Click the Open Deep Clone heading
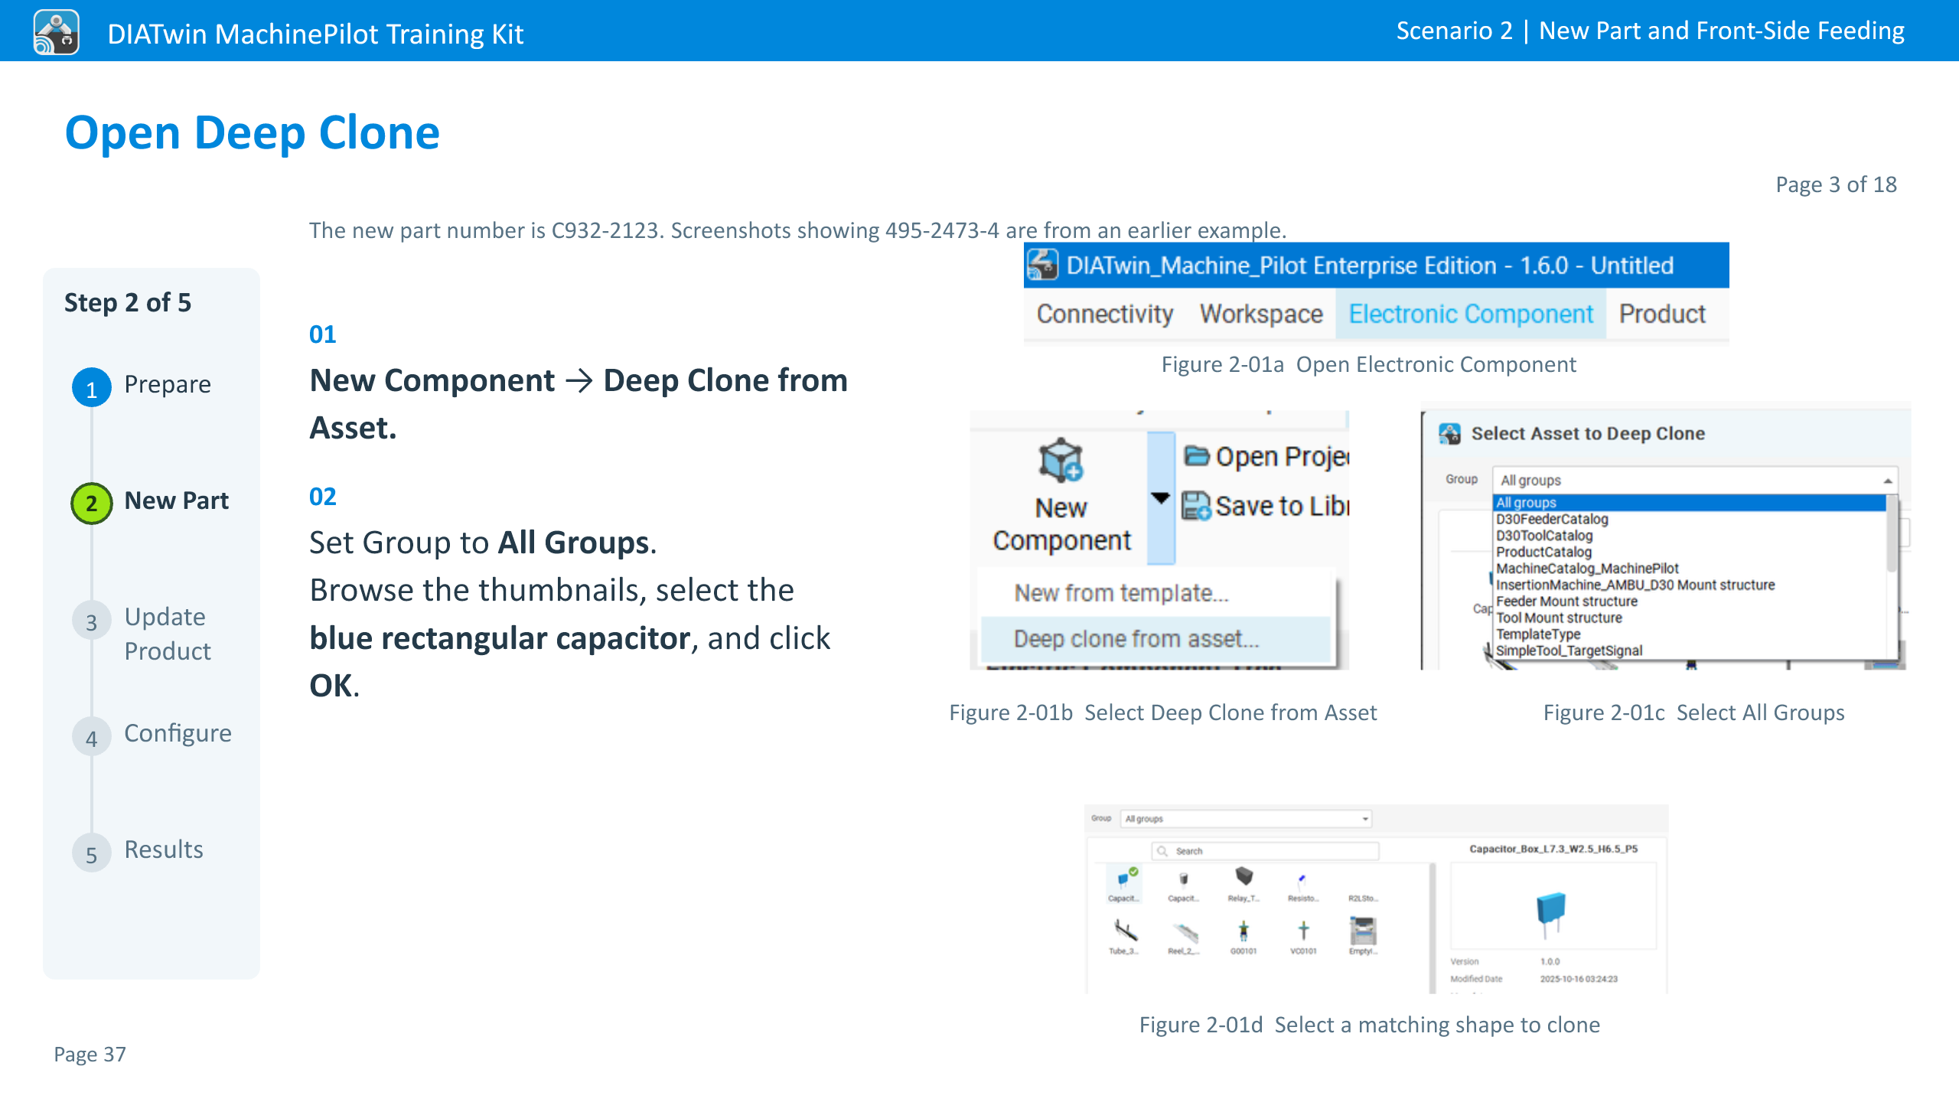1959x1102 pixels. click(x=253, y=133)
